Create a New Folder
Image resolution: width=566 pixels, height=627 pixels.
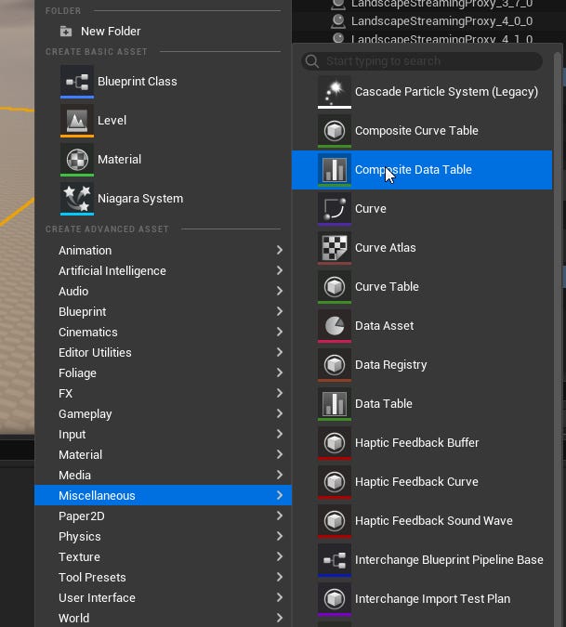[164, 32]
